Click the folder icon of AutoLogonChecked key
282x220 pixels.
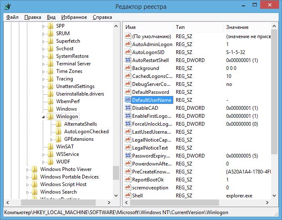tap(59, 132)
